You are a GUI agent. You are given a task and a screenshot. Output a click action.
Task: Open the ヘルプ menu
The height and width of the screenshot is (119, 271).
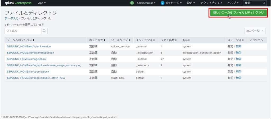(233, 3)
